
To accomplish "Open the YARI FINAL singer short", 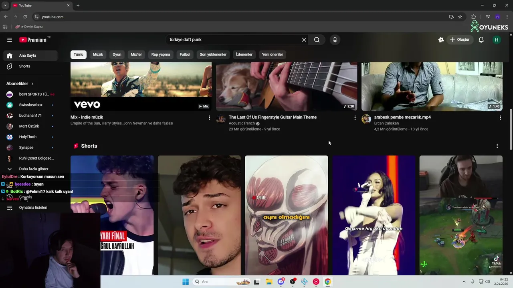I will click(112, 215).
